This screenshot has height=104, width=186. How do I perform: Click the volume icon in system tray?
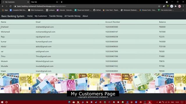point(169,102)
